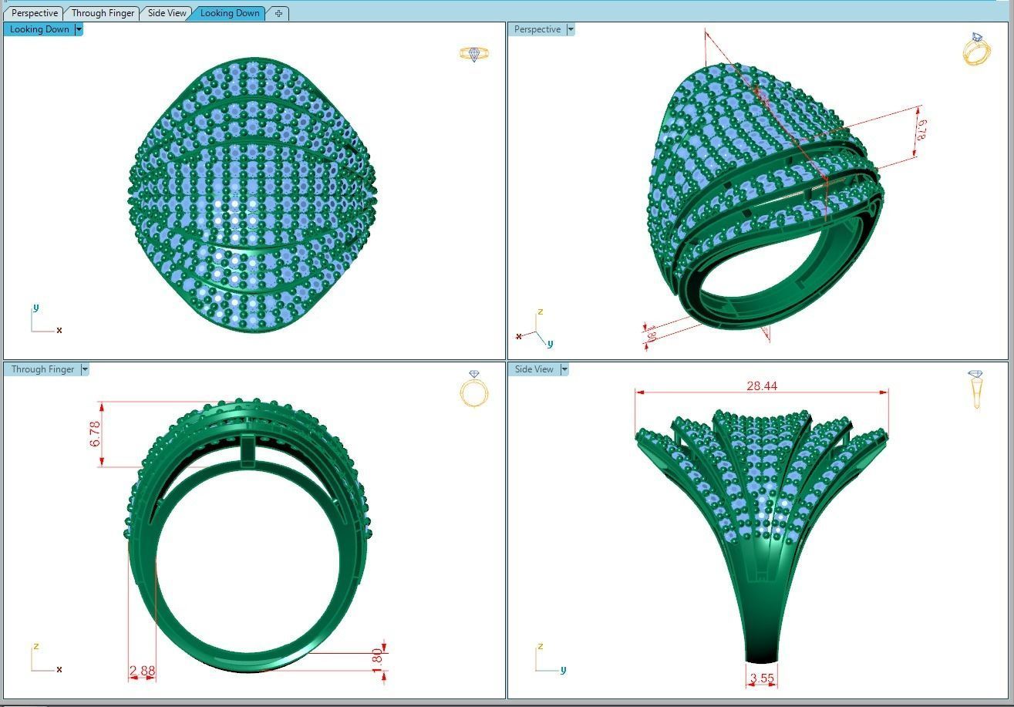1014x707 pixels.
Task: Select the 28.44 width dimension text
Action: tap(762, 386)
